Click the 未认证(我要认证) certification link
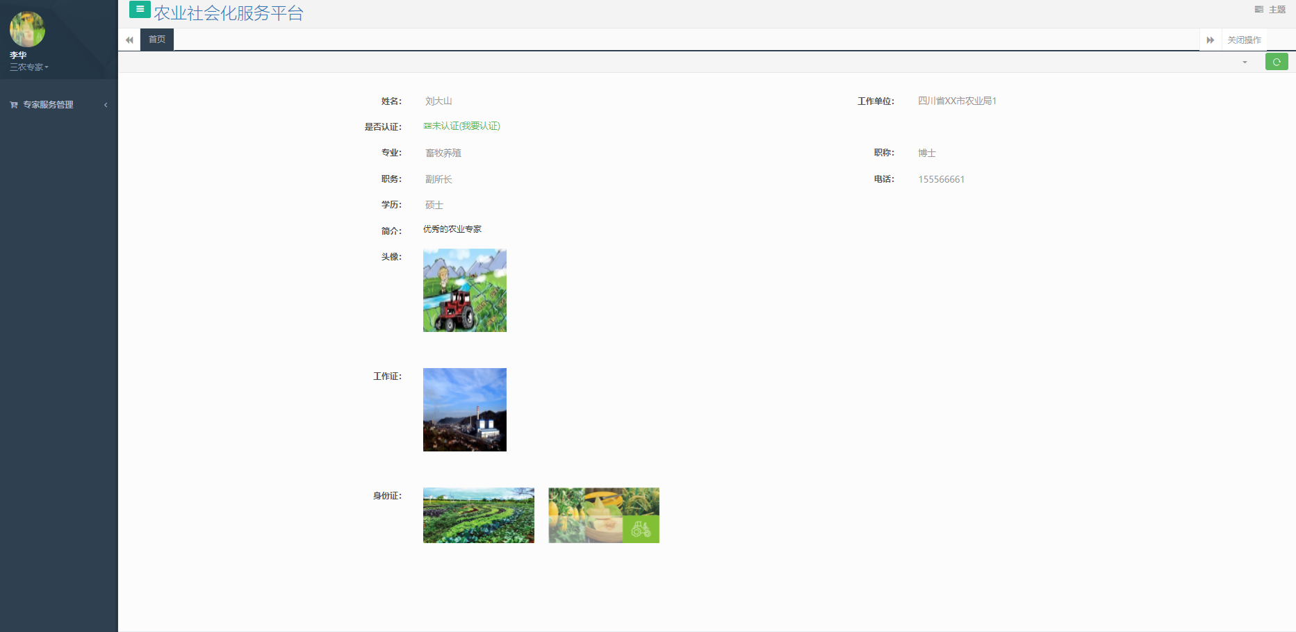Screen dimensions: 1296x632 tap(462, 126)
